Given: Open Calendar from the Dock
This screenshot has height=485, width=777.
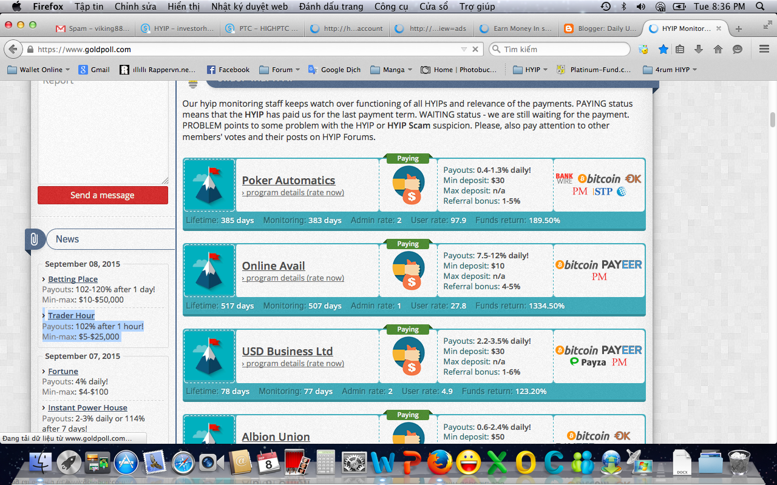Looking at the screenshot, I should point(268,463).
